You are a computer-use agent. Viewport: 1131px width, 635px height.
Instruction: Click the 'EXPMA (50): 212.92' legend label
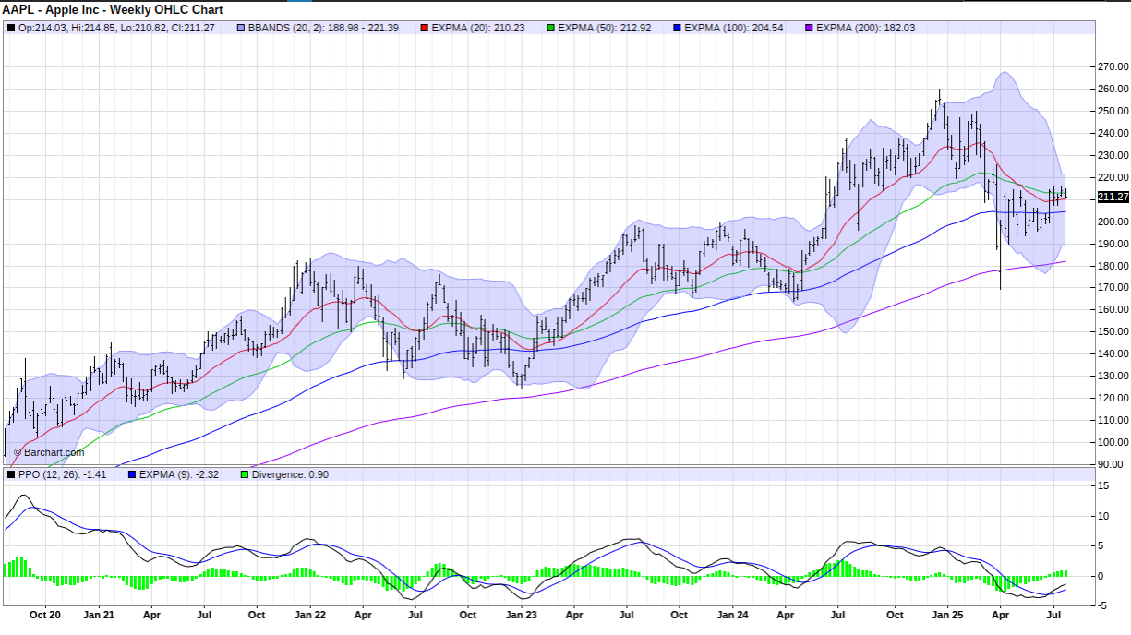coord(605,28)
